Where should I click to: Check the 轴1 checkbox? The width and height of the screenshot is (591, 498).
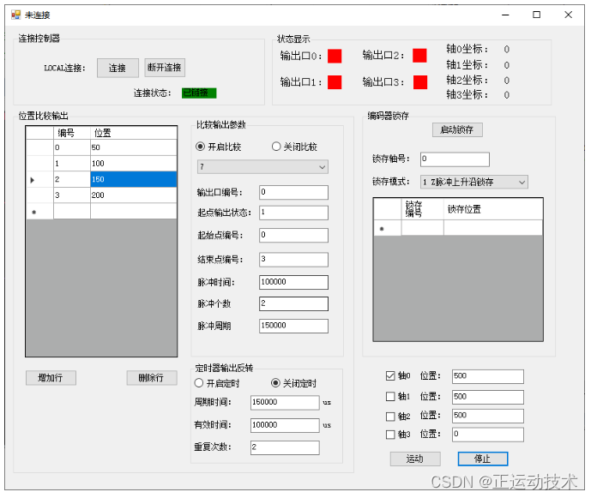click(x=390, y=396)
